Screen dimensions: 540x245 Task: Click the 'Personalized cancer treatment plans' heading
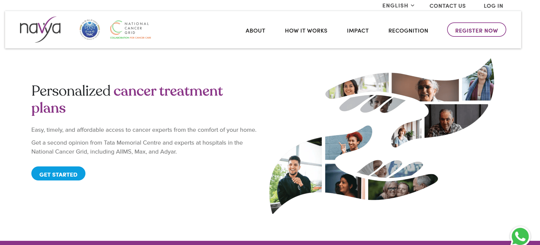click(x=127, y=99)
